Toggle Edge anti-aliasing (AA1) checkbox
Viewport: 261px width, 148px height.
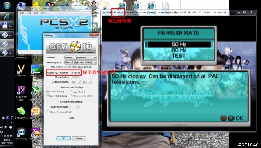coord(48,112)
